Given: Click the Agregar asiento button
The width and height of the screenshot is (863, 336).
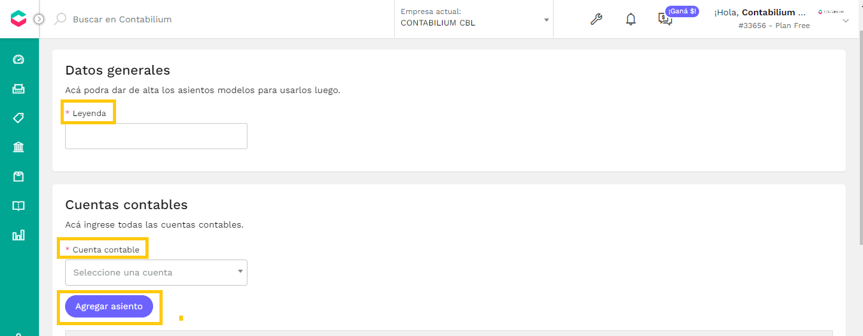Looking at the screenshot, I should 109,307.
